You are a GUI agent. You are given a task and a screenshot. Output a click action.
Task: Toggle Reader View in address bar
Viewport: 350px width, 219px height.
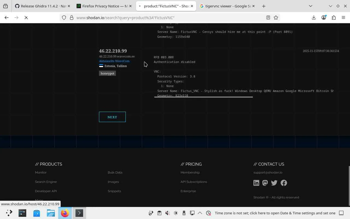coord(268,18)
